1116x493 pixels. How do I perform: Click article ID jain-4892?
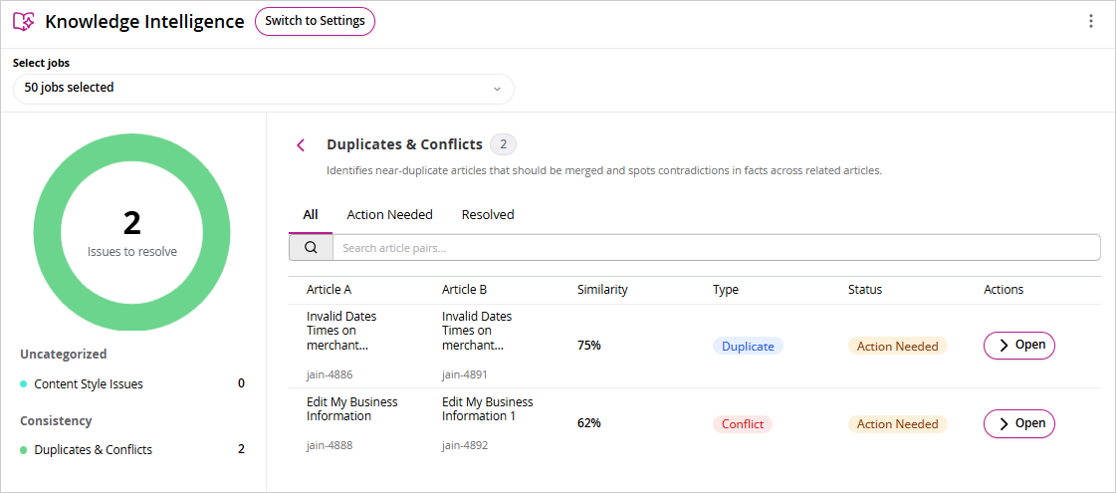click(x=465, y=446)
